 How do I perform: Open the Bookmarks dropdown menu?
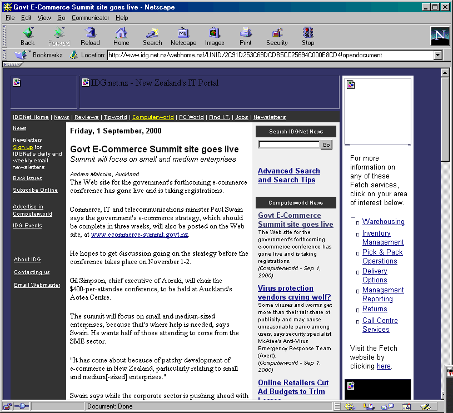[x=39, y=55]
